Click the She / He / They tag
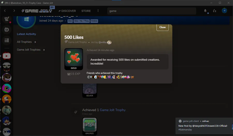Screen dimensions: 233x136 (82, 21)
